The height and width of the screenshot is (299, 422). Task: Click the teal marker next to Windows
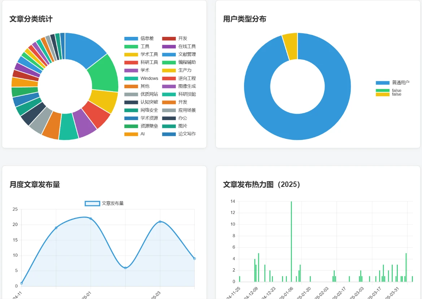coord(131,78)
